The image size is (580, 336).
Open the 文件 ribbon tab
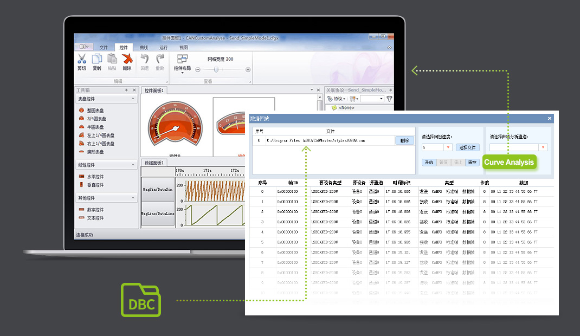pyautogui.click(x=104, y=48)
